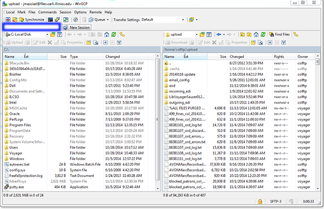Open the New Session tab
The width and height of the screenshot is (324, 209).
77,27
